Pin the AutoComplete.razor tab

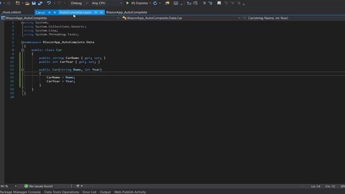pos(96,12)
